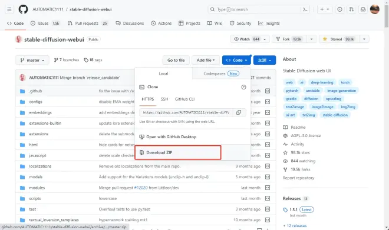Viewport: 389px width, 230px height.
Task: Open the issues shortcut icon in header
Action: click(x=339, y=9)
